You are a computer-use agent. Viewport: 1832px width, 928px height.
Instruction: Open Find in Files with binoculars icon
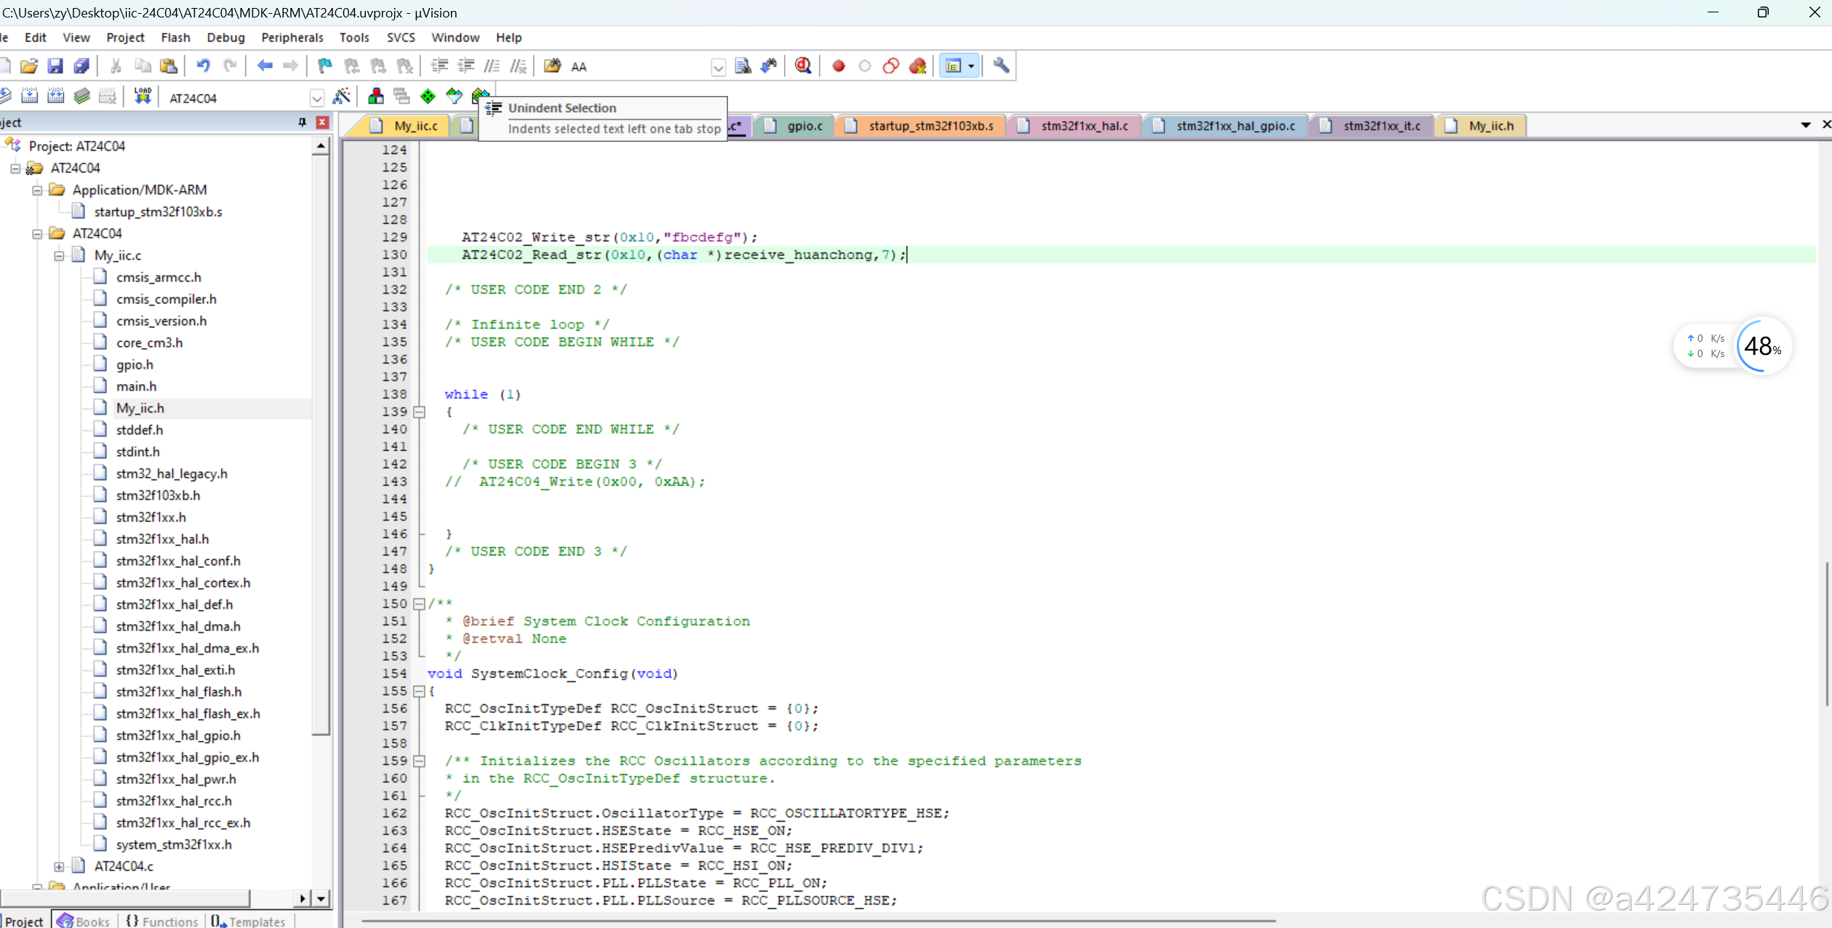(743, 65)
